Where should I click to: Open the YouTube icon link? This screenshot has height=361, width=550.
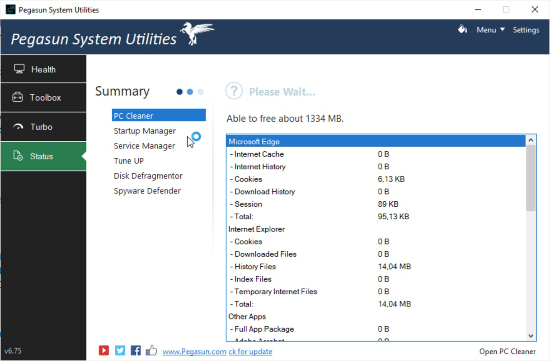coord(103,350)
